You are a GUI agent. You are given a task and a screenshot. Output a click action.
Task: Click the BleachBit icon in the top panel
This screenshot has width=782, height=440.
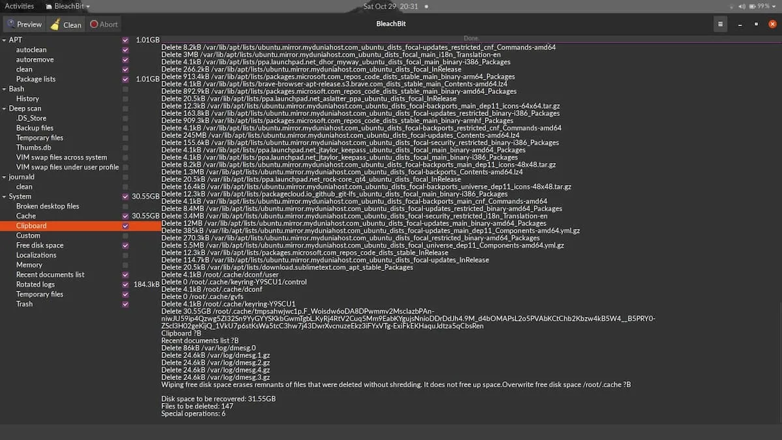pyautogui.click(x=48, y=5)
